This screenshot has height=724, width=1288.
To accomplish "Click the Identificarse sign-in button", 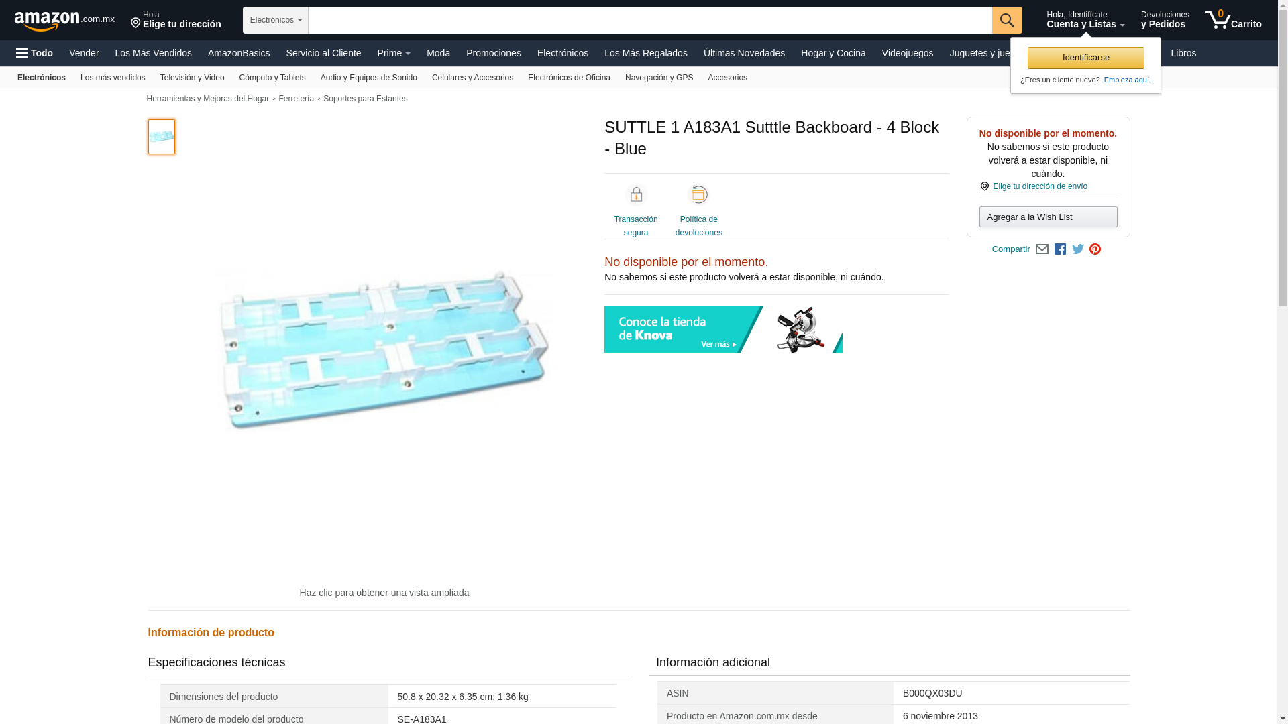I will 1086,58.
